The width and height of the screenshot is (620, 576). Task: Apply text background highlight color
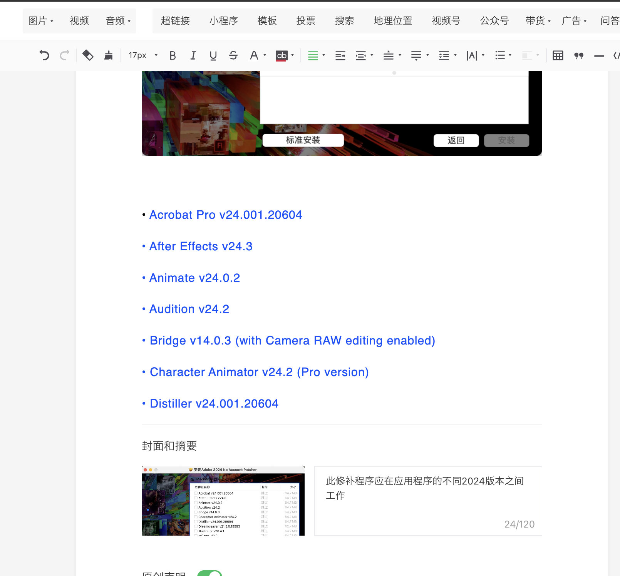click(282, 56)
